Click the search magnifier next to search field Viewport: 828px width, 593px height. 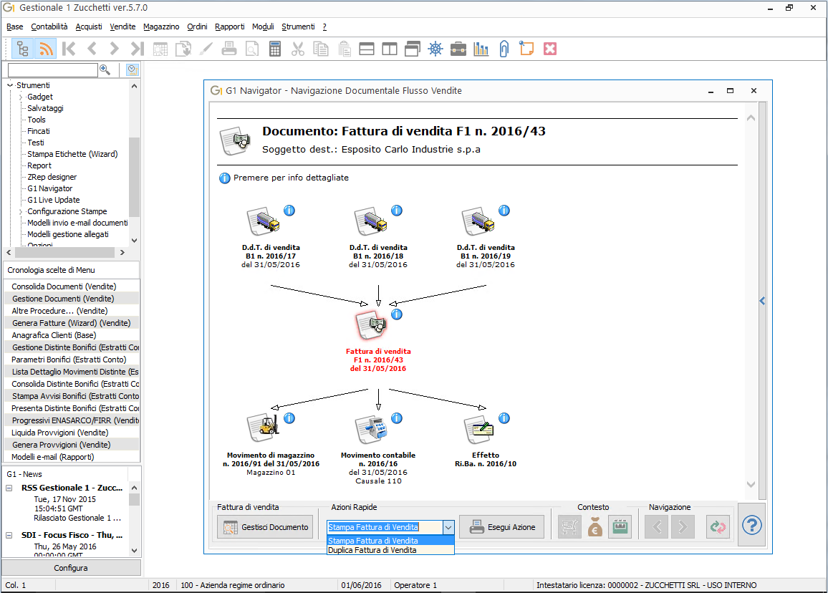click(x=105, y=69)
